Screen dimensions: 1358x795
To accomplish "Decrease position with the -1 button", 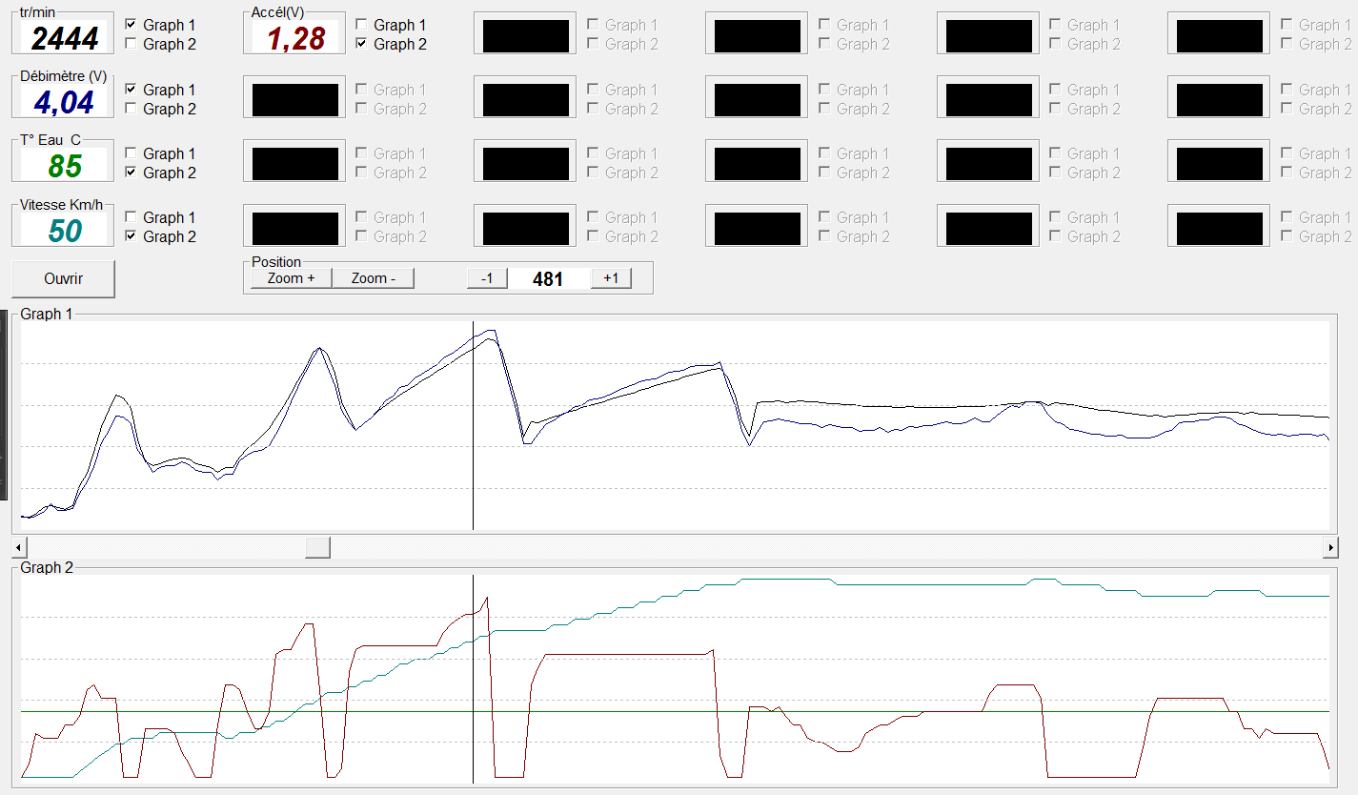I will 487,278.
